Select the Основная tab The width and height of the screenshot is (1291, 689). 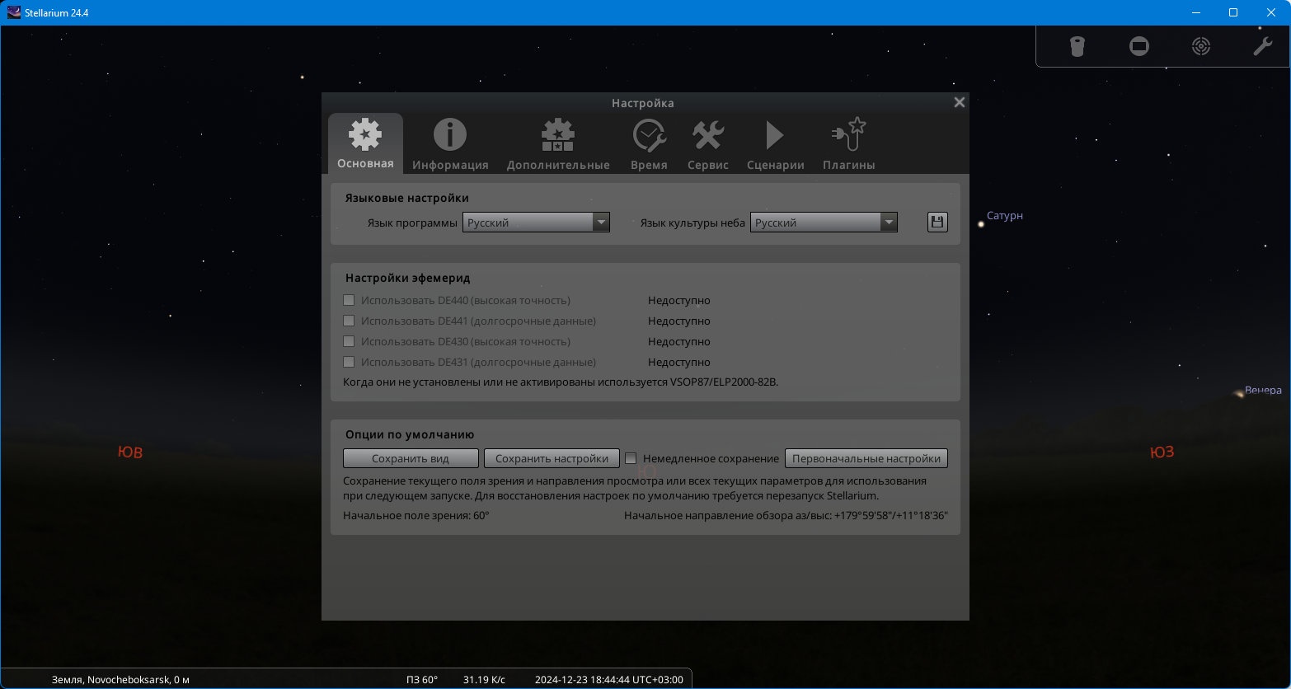pyautogui.click(x=365, y=143)
